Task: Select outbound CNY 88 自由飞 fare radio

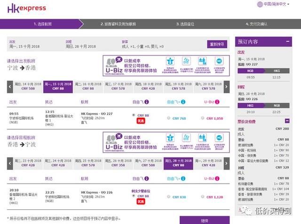Action: (134, 115)
